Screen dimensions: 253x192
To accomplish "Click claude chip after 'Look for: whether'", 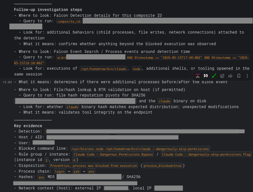I will (72, 107).
